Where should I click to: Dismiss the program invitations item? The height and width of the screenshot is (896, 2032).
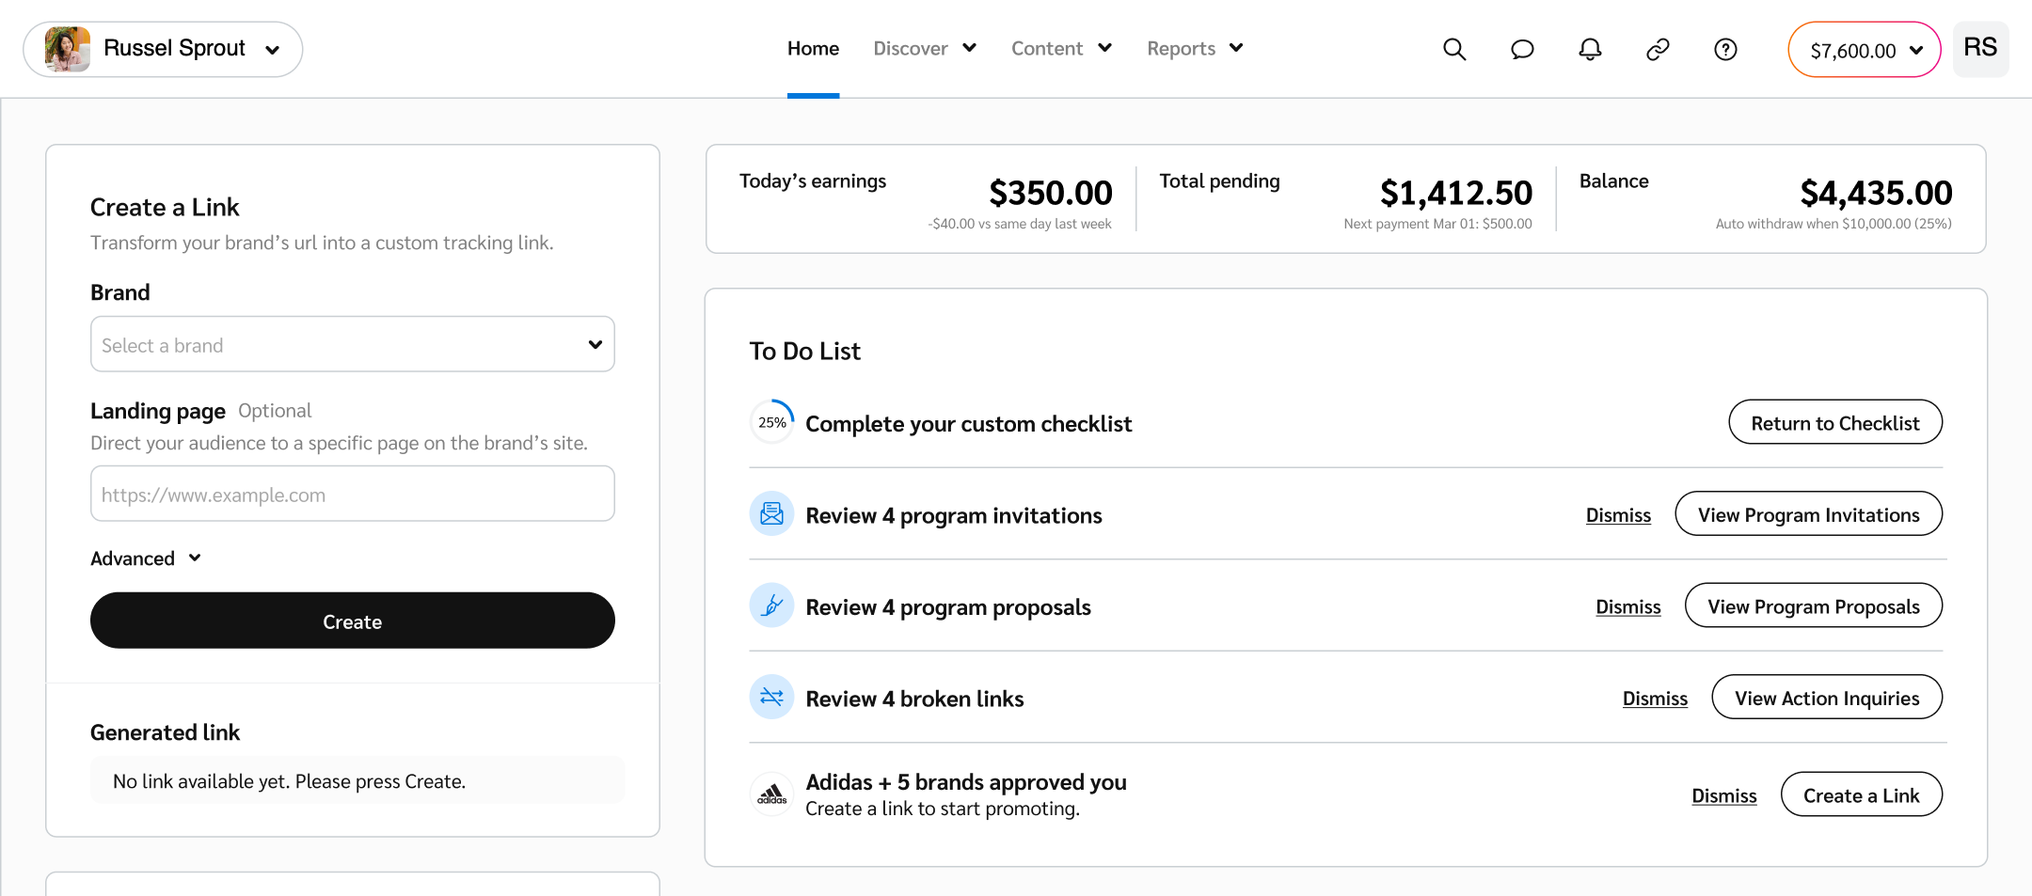tap(1618, 515)
